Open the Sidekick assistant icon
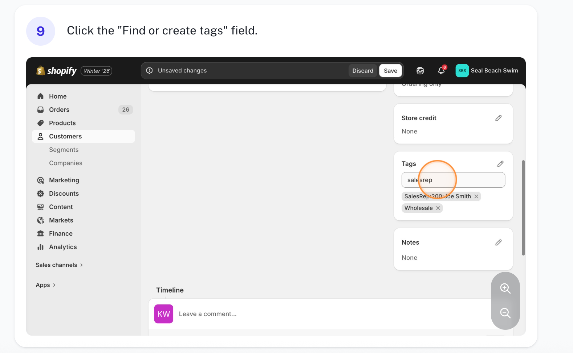Viewport: 573px width, 353px height. [x=420, y=71]
